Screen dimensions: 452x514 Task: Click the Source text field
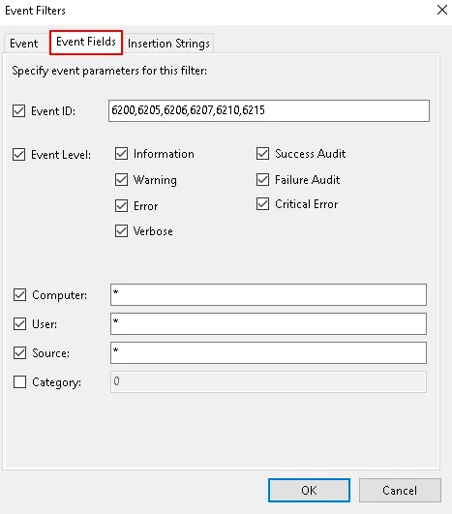click(x=268, y=352)
